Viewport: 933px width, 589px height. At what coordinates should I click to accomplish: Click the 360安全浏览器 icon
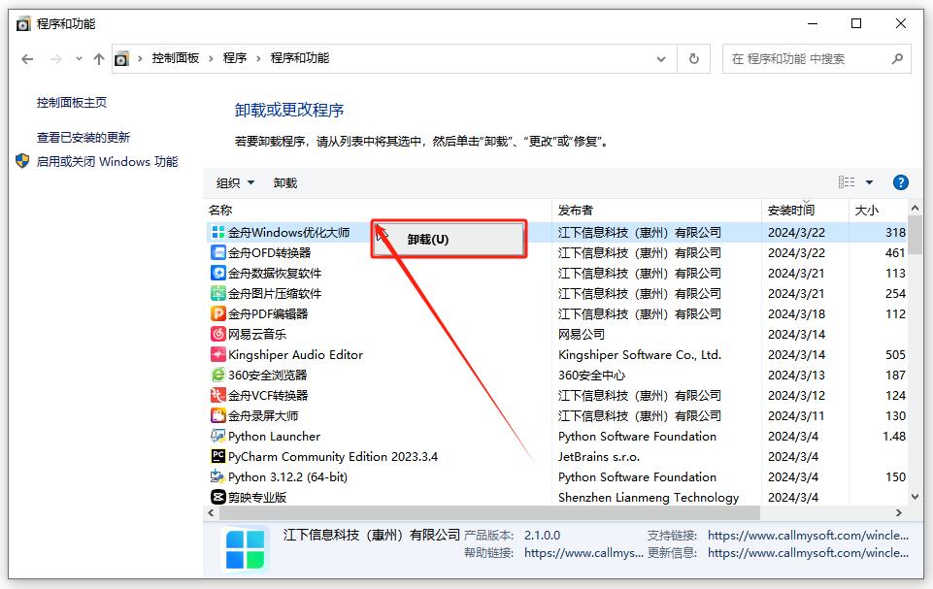pos(218,375)
